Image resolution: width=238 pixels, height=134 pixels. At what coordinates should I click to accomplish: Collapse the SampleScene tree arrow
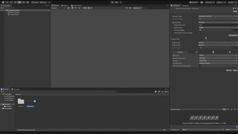click(x=5, y=10)
